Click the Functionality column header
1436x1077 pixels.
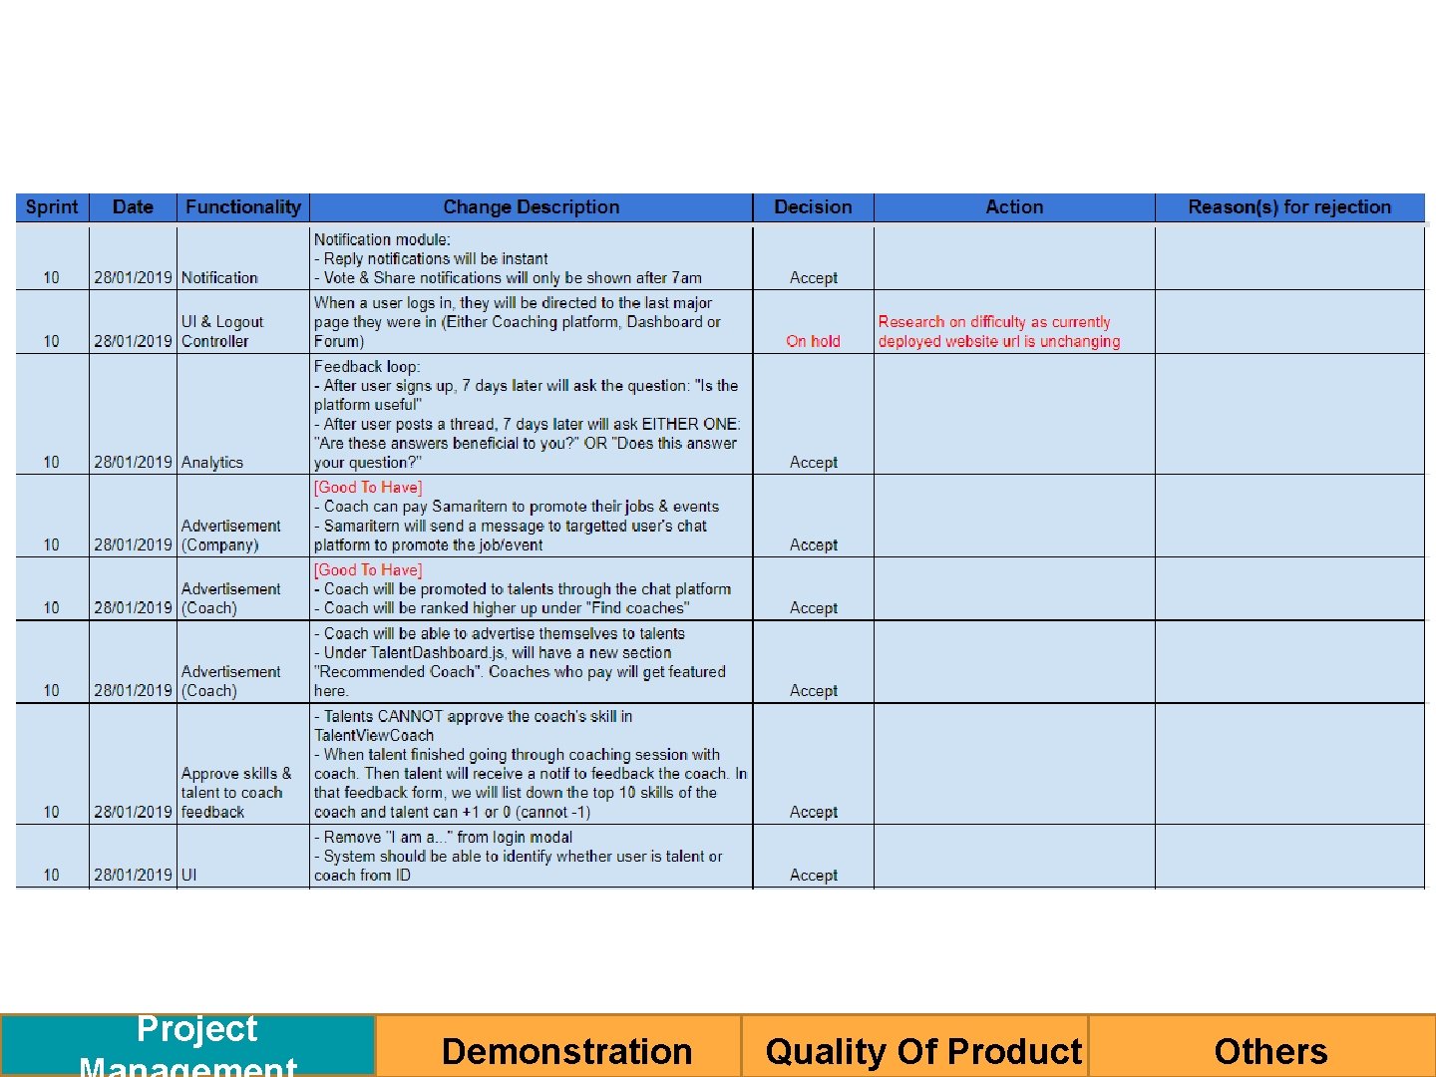coord(243,207)
